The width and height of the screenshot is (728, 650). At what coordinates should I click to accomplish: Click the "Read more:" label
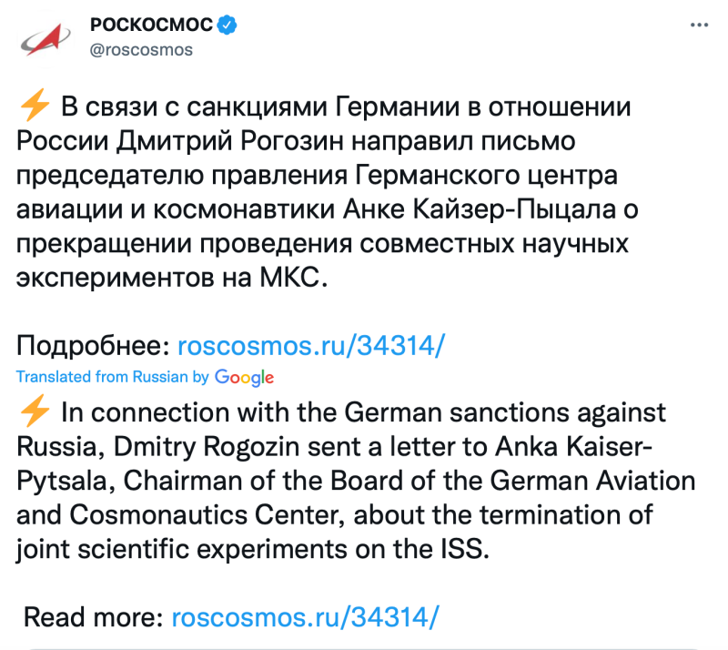point(93,616)
